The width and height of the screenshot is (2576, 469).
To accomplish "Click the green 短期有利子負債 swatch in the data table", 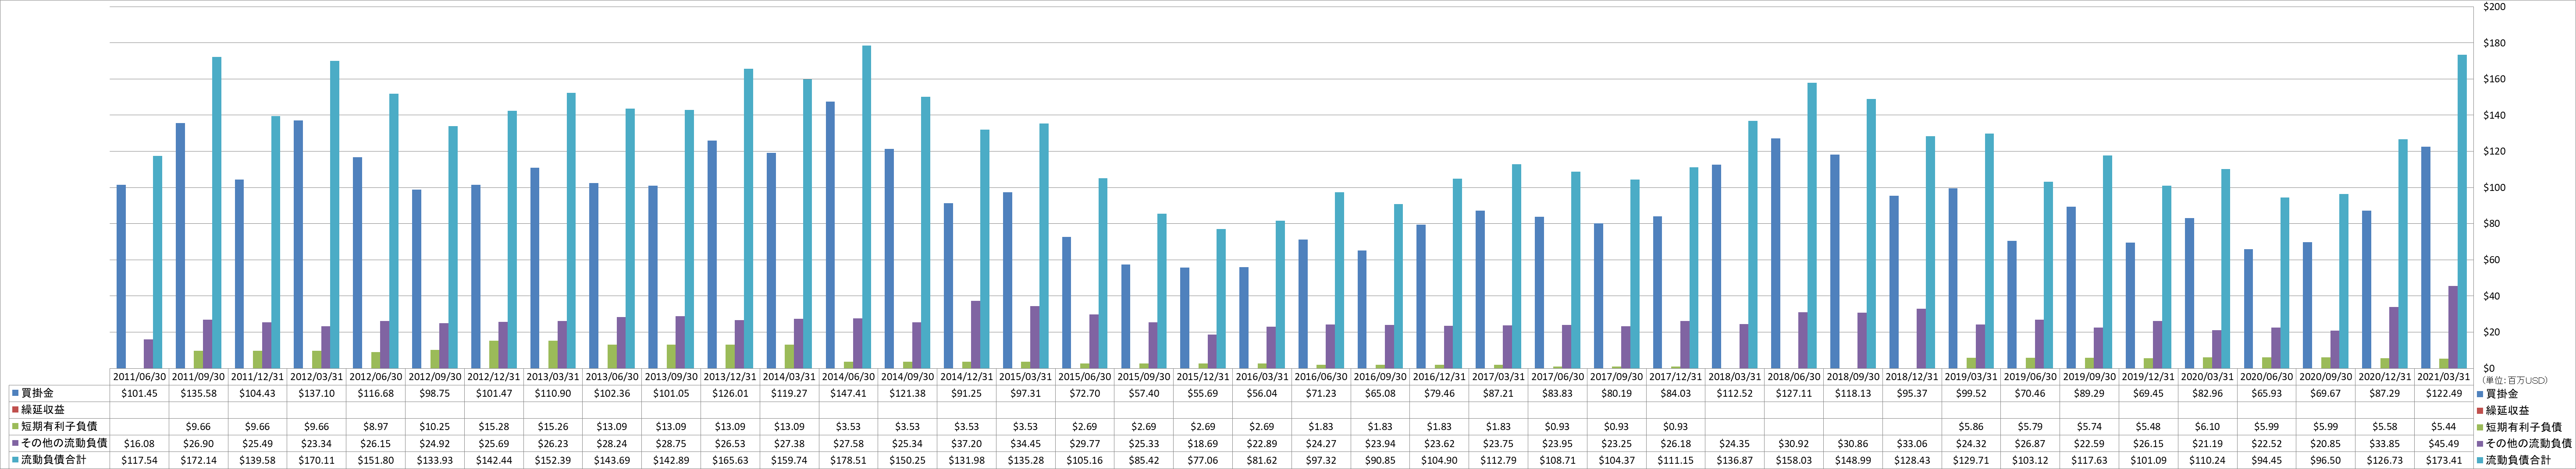I will (x=16, y=426).
